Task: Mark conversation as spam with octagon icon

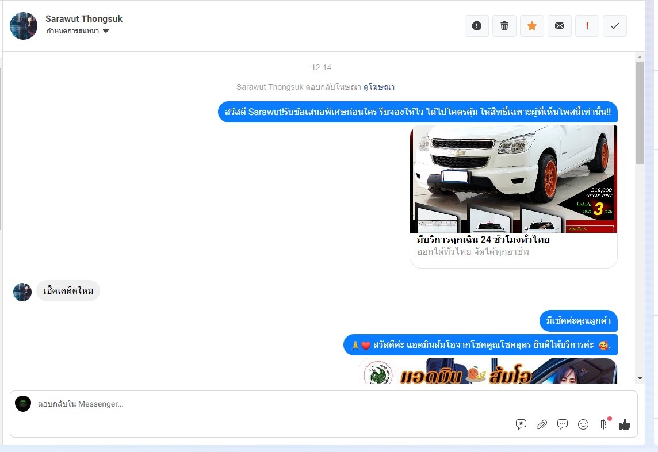Action: [x=476, y=26]
